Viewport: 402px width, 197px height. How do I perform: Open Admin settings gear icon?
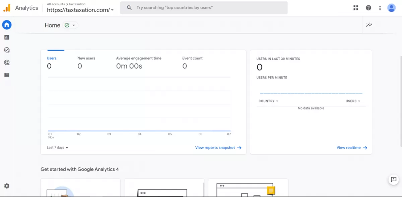point(7,186)
